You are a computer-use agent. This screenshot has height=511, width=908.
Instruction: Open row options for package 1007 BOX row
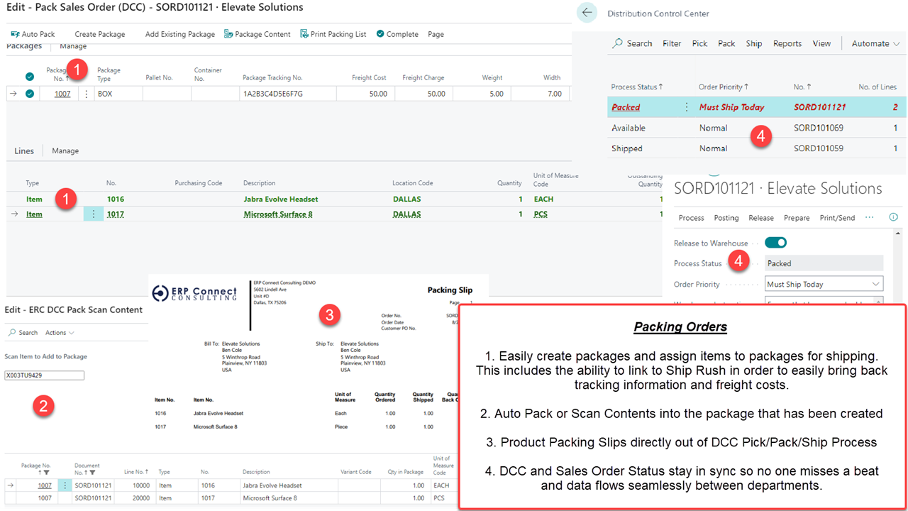87,94
